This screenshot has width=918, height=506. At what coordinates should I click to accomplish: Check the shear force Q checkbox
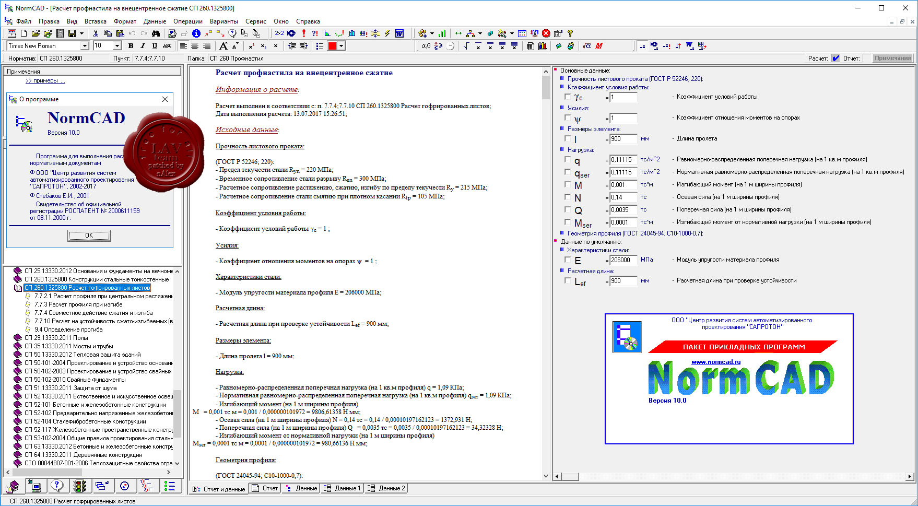point(568,209)
